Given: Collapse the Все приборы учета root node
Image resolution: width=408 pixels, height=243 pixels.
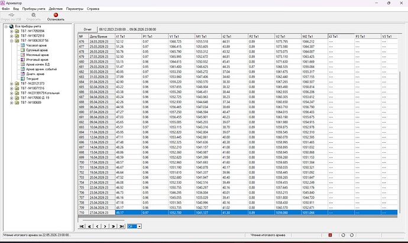Looking at the screenshot, I should click(6, 27).
